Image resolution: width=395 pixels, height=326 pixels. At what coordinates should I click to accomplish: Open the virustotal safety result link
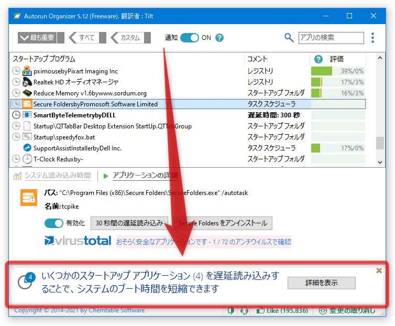(x=204, y=242)
